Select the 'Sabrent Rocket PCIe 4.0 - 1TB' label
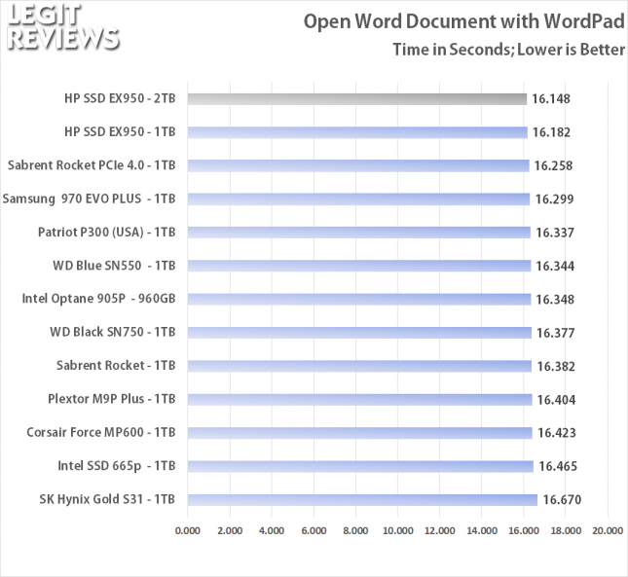The height and width of the screenshot is (577, 628). [92, 165]
